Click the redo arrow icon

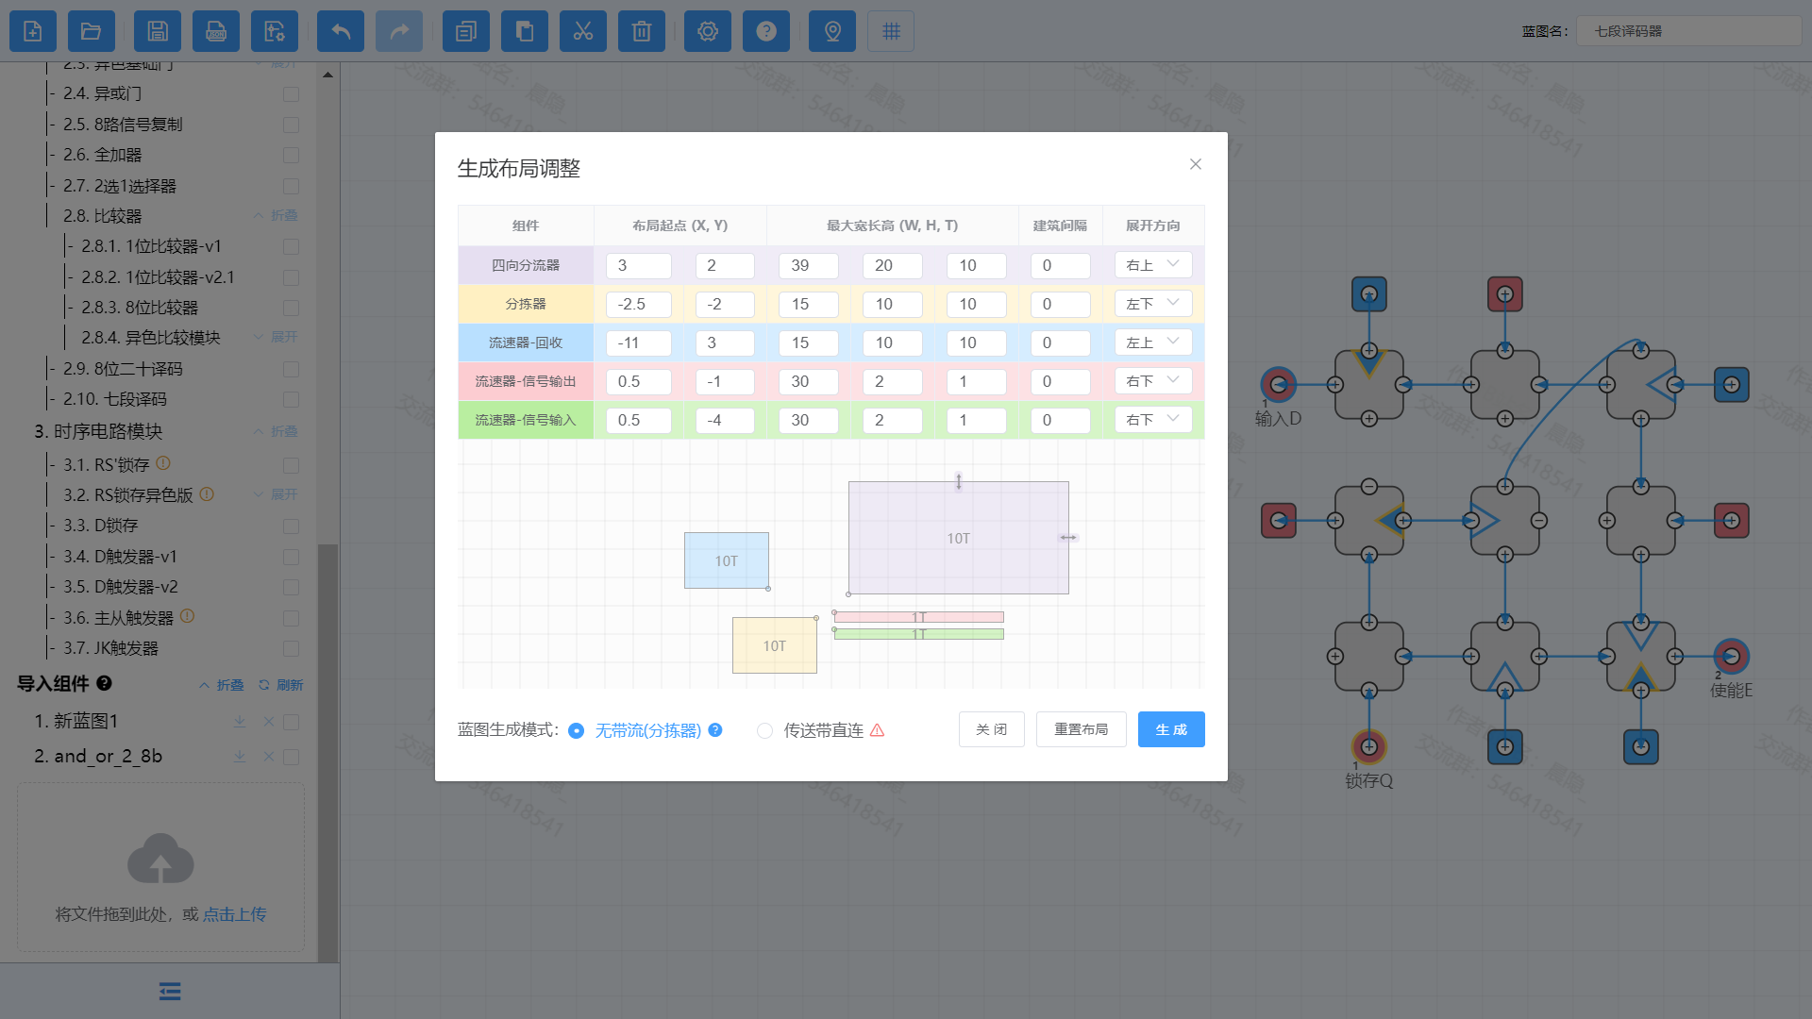pyautogui.click(x=399, y=31)
